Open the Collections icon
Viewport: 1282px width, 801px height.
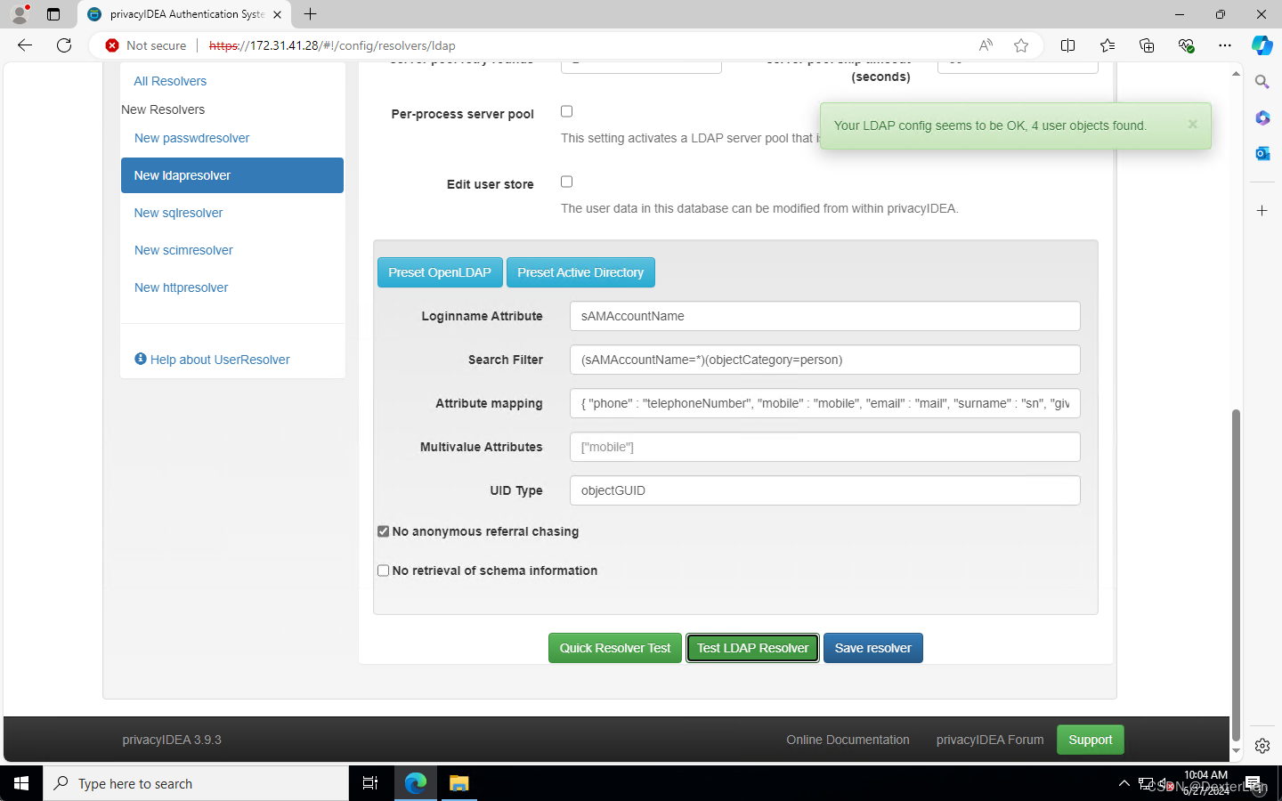pyautogui.click(x=1146, y=45)
